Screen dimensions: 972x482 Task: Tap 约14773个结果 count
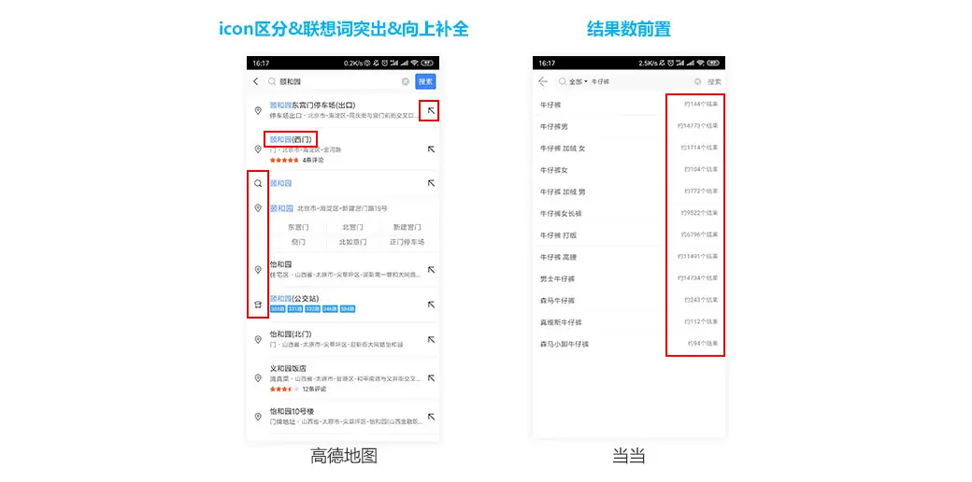(x=698, y=126)
